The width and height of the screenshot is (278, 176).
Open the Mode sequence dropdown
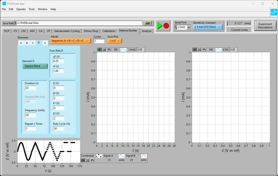coord(71,41)
